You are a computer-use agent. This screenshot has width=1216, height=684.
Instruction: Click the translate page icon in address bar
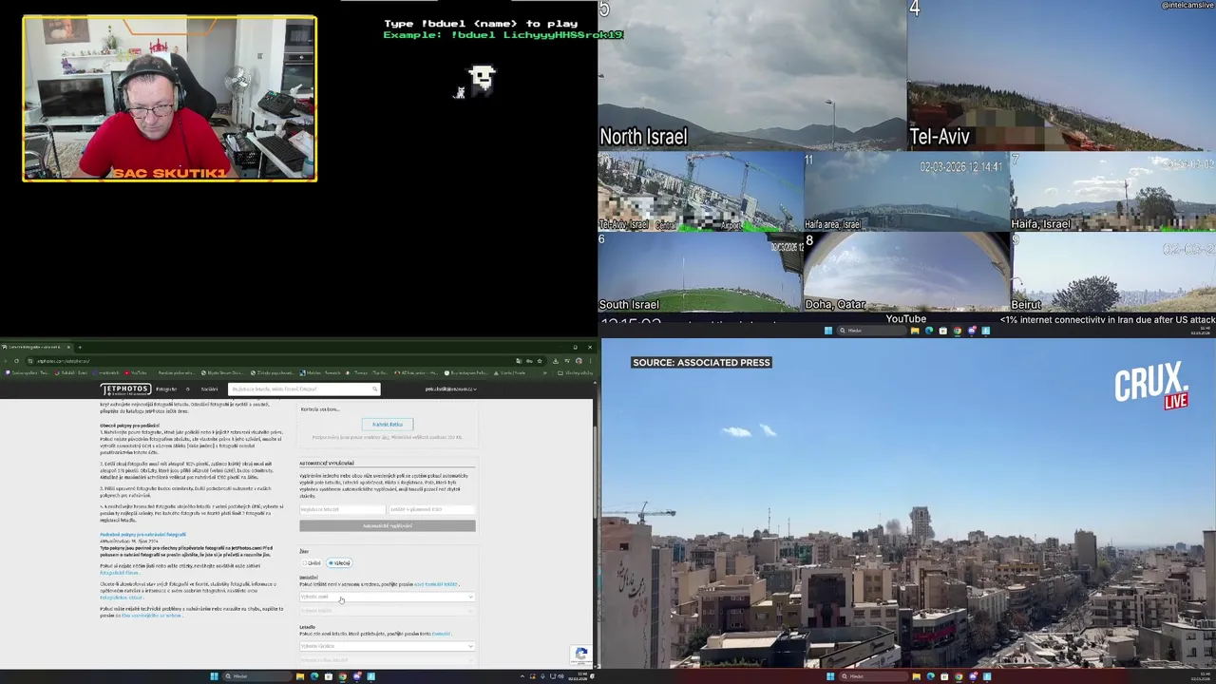519,361
